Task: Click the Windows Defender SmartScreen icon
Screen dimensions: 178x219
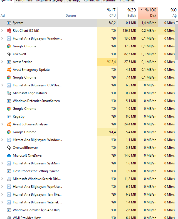Action: click(x=9, y=101)
